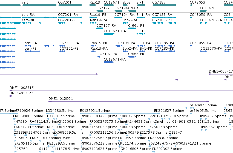Viewport: 233px width, 153px height.
Task: Click the Gr66a-RB transcript label
Action: (x=136, y=26)
